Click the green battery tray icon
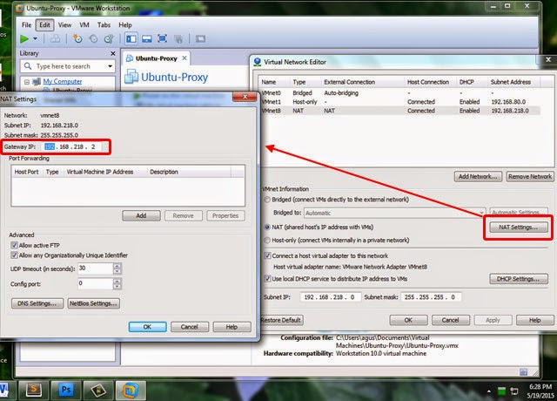Screen dimensions: 557x401 (x=501, y=391)
